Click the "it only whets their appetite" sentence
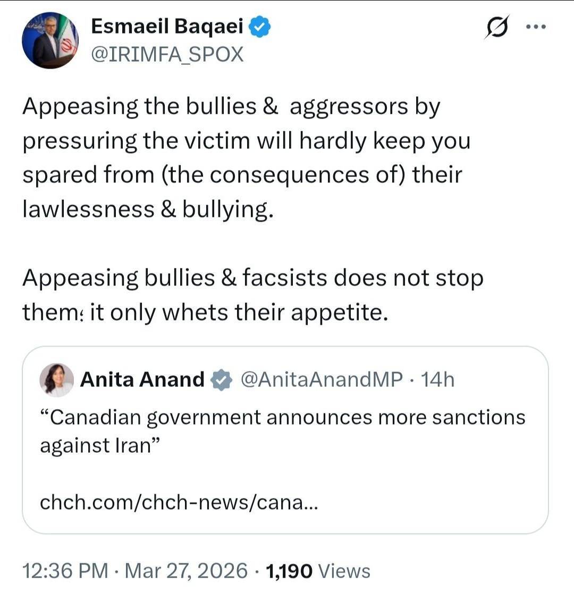The image size is (574, 600). point(236,312)
